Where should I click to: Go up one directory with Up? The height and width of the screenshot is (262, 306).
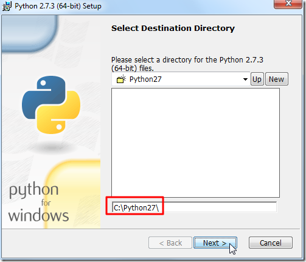coord(257,79)
